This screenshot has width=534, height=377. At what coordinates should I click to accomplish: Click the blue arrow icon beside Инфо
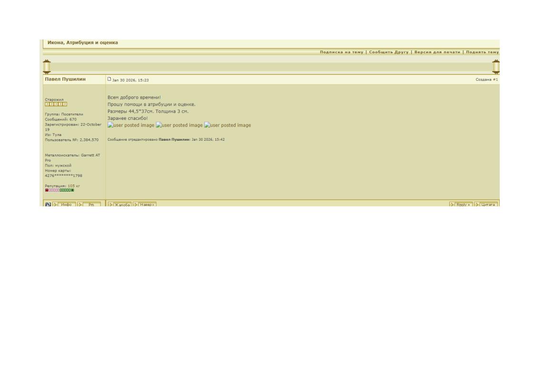click(47, 204)
